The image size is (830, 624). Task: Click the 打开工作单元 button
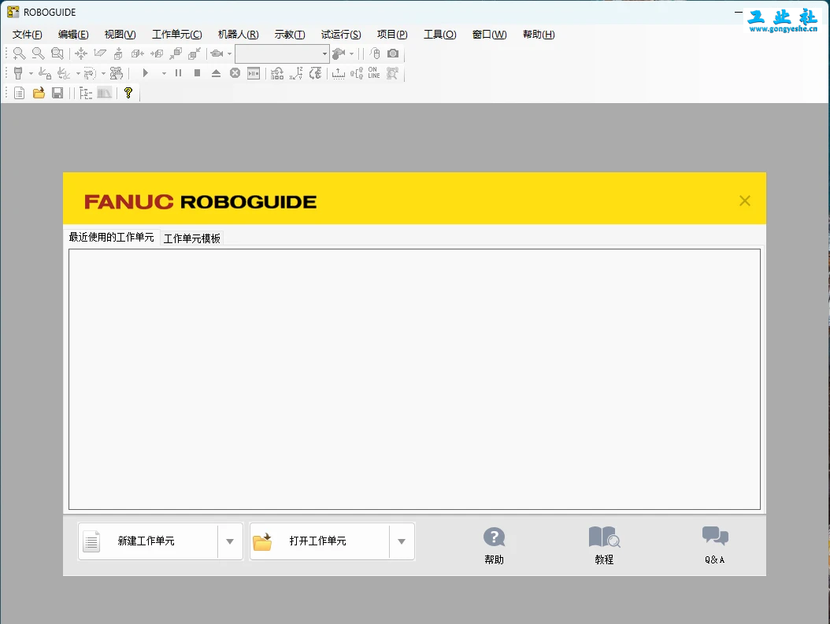tap(319, 541)
